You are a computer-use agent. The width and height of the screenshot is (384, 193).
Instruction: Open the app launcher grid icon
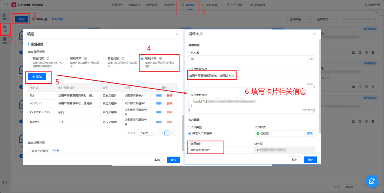(x=6, y=5)
